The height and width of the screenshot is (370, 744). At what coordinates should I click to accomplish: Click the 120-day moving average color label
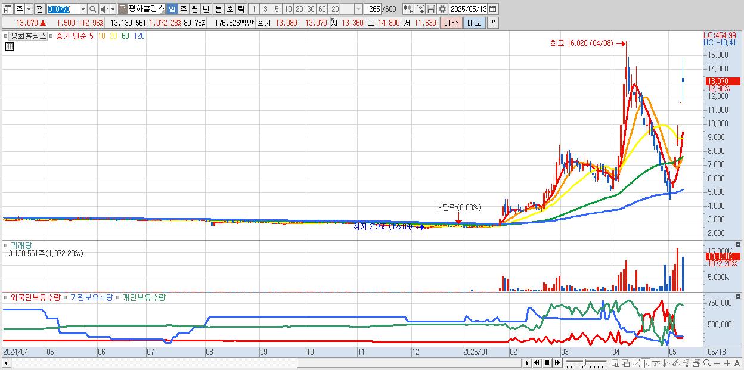[139, 36]
